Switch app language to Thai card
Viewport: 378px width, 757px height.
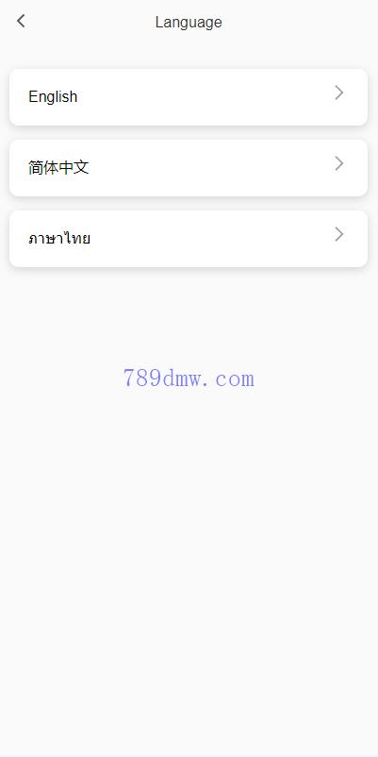[189, 239]
